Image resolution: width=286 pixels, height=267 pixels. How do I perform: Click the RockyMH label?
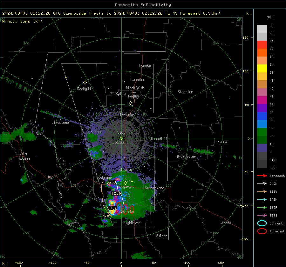84,89
